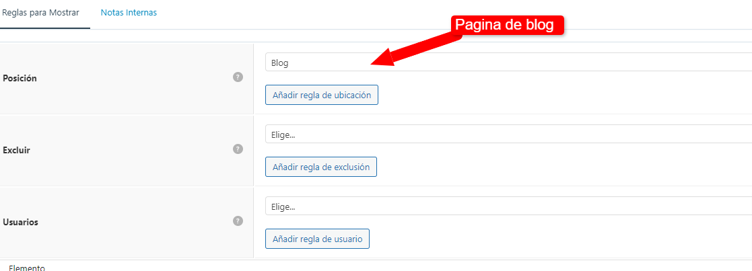Click the red arrow annotation graphic
This screenshot has width=752, height=271.
(x=415, y=50)
